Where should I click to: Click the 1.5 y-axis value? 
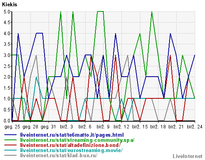7,88
